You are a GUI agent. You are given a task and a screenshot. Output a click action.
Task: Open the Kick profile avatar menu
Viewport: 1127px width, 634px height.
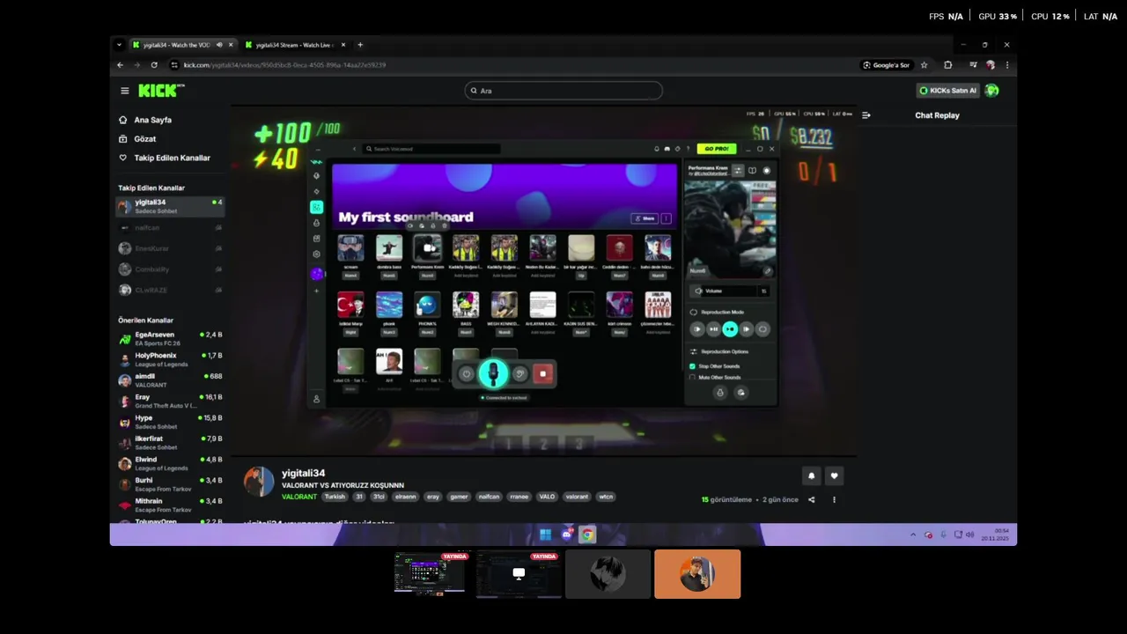(x=991, y=91)
